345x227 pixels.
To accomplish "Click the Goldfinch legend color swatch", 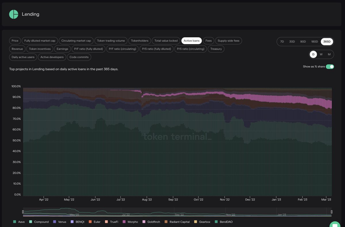I will pos(144,222).
